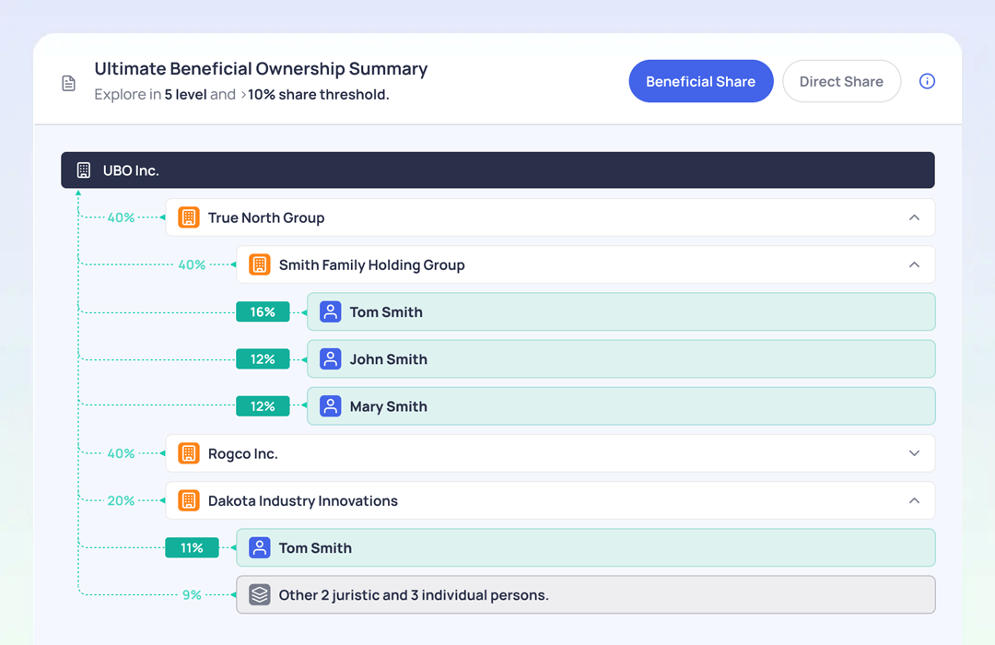Expand the Rogco Inc. ownership details
The width and height of the screenshot is (995, 645).
point(914,452)
